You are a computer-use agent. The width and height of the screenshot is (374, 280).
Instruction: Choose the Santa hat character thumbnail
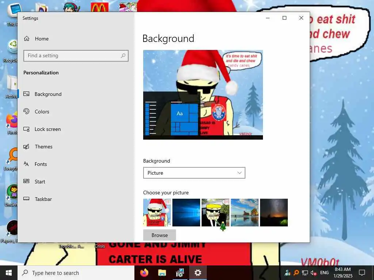pos(157,213)
